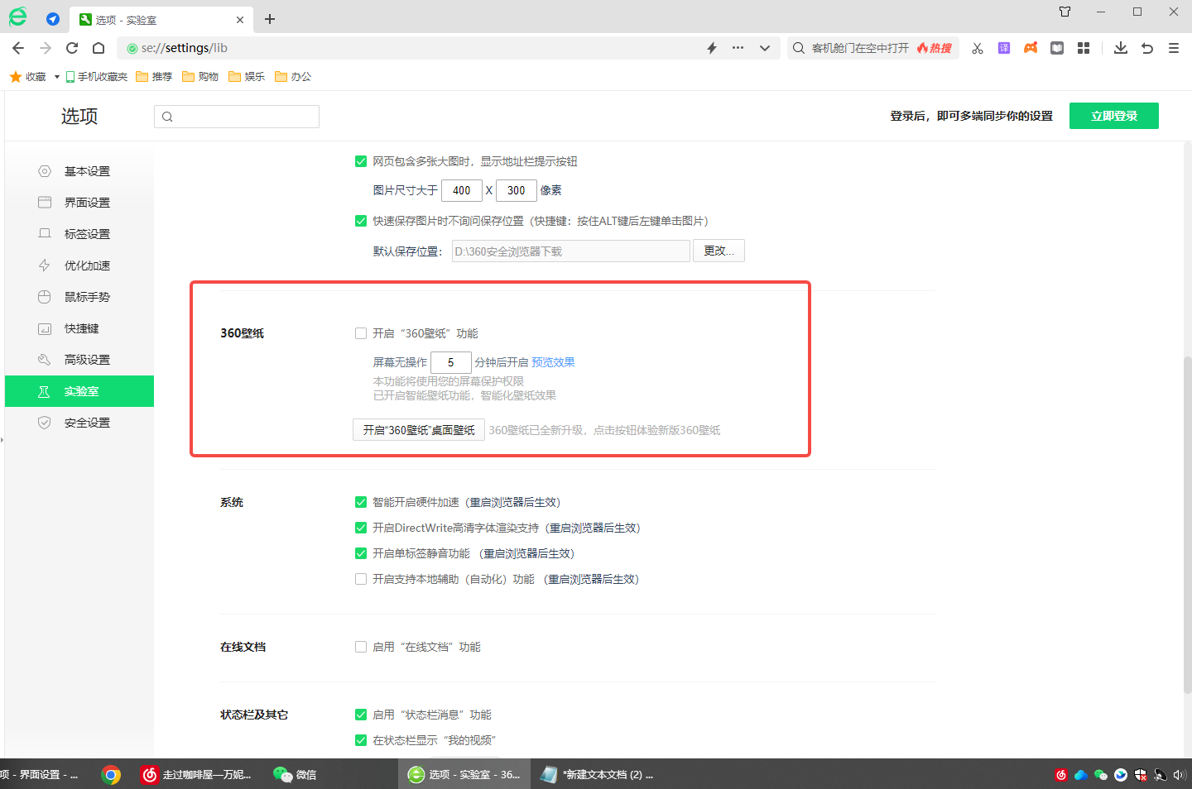Close the 选项 - 实验室 tab
This screenshot has height=789, width=1192.
240,20
